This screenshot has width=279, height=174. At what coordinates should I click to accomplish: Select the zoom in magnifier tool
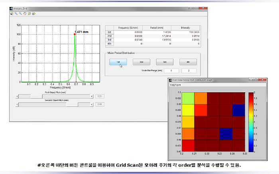17,13
